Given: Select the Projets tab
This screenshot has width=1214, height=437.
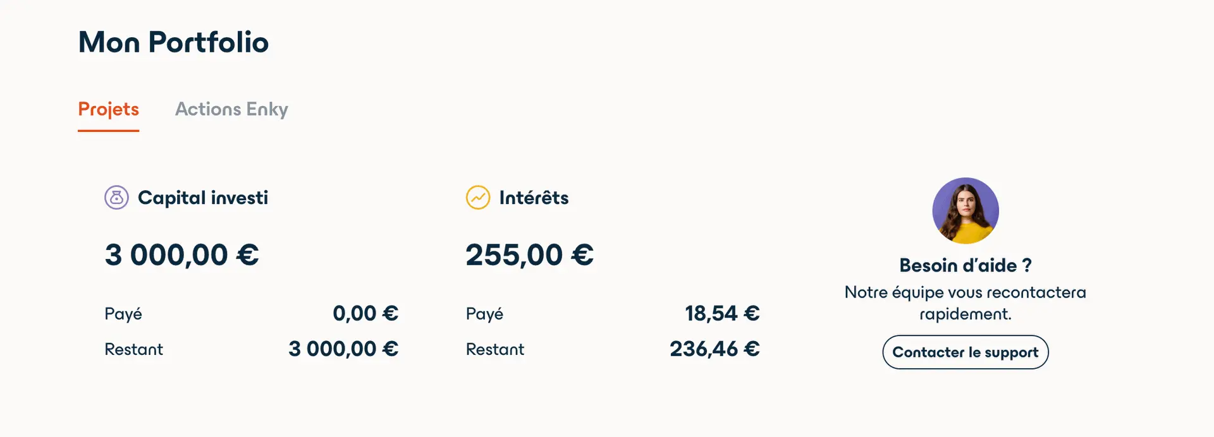Looking at the screenshot, I should coord(108,109).
